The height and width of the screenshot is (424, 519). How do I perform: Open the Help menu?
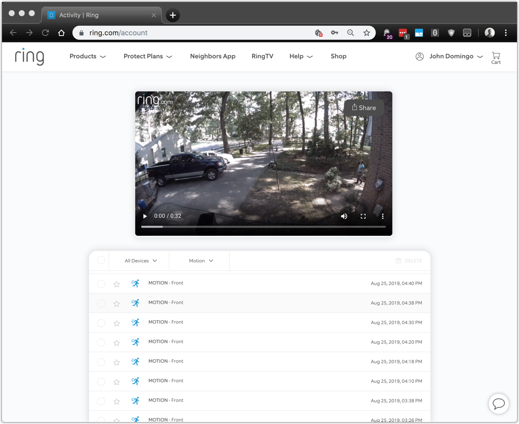(300, 56)
